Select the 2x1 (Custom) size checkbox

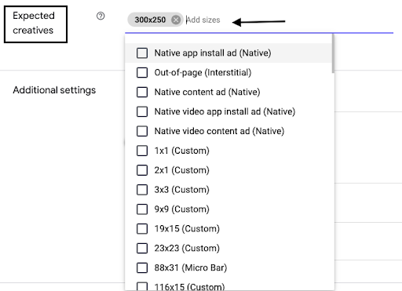[142, 170]
